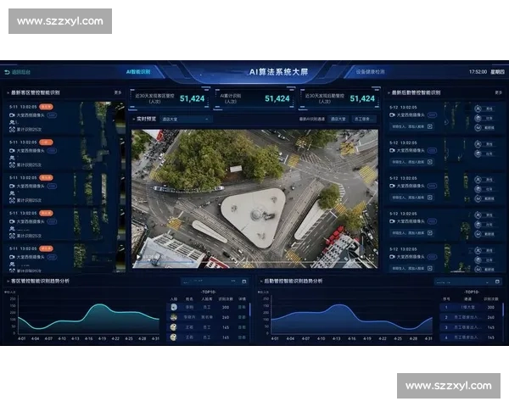Viewport: 509px width, 407px height.
Task: Click rank 2 row in logistics TOP10 table
Action: click(x=471, y=317)
